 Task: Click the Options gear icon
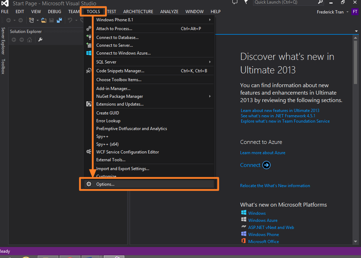[89, 184]
